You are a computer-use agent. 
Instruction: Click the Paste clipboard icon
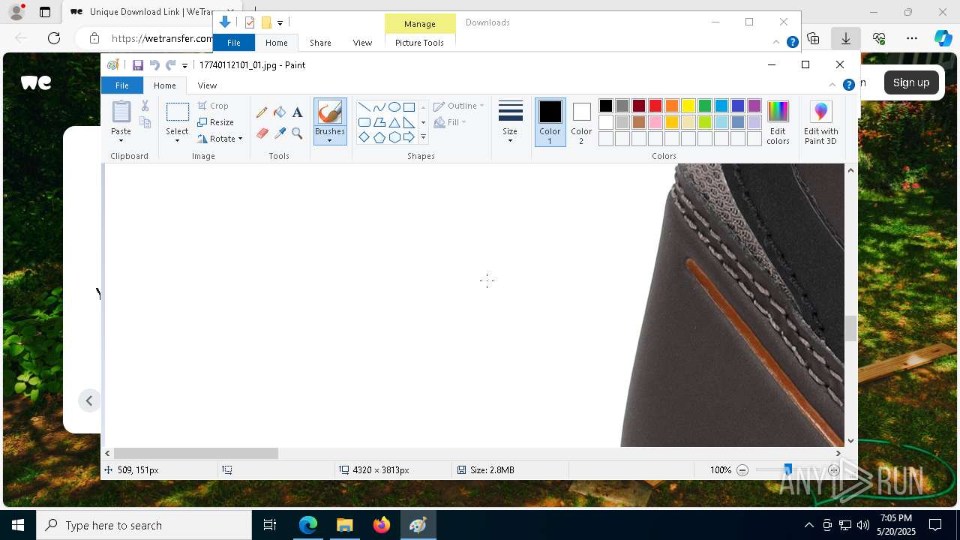pyautogui.click(x=121, y=112)
